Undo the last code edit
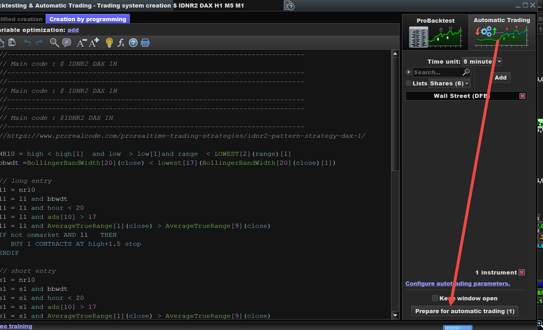The image size is (543, 330). point(27,43)
